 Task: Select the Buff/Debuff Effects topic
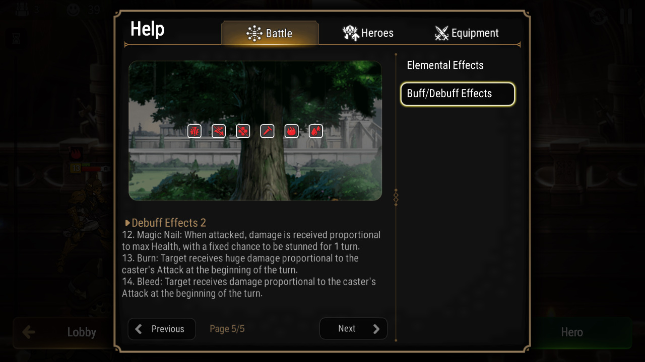tap(458, 94)
